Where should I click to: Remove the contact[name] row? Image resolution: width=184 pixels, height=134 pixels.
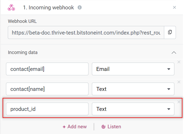coord(179,82)
